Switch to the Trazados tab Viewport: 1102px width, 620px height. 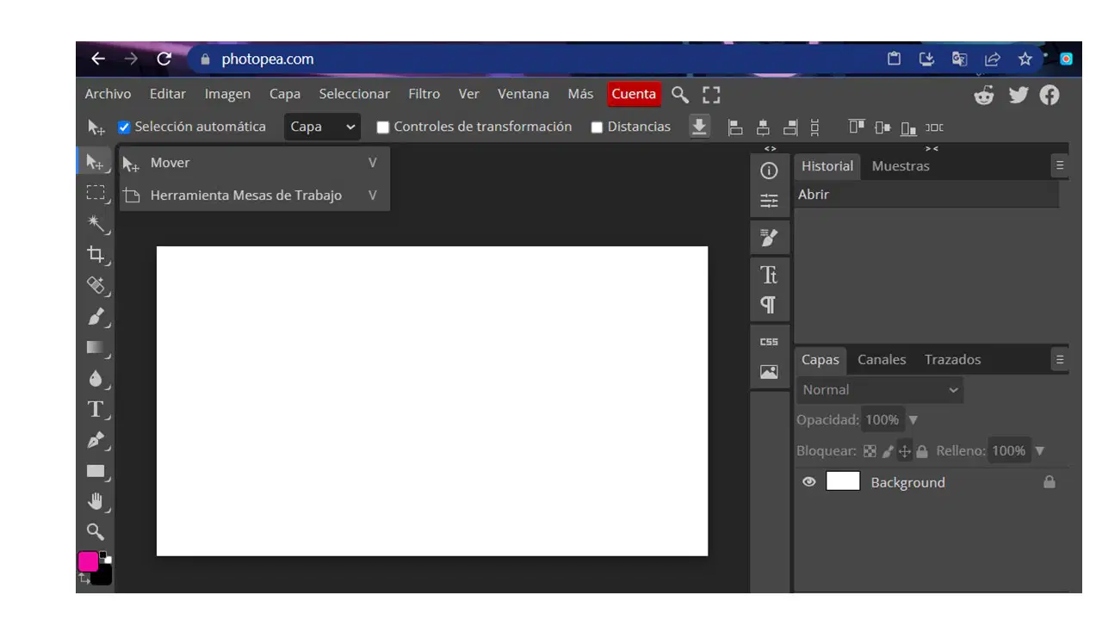click(x=952, y=360)
